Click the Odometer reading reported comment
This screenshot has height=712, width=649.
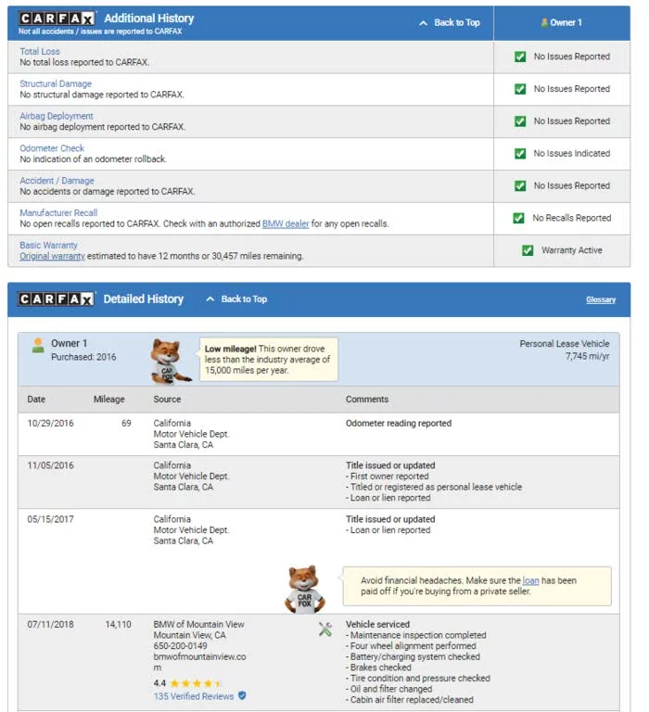[x=399, y=423]
